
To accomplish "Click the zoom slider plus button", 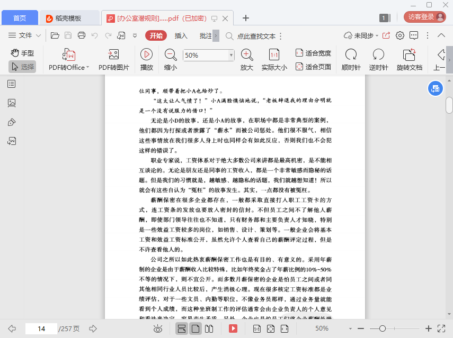I will click(429, 328).
